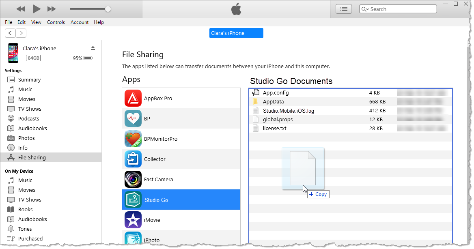474x249 pixels.
Task: Open Purchased playlist in sidebar
Action: (30, 239)
